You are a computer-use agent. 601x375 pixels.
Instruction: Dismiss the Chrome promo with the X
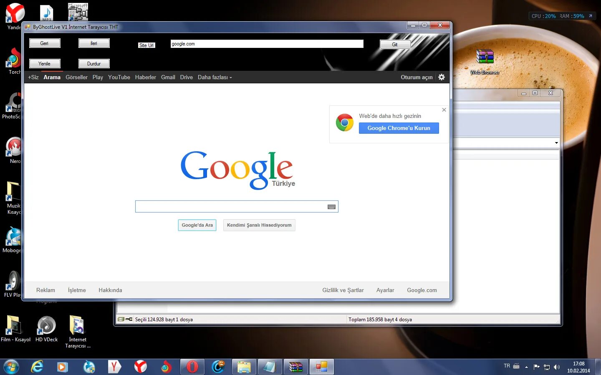pyautogui.click(x=444, y=110)
